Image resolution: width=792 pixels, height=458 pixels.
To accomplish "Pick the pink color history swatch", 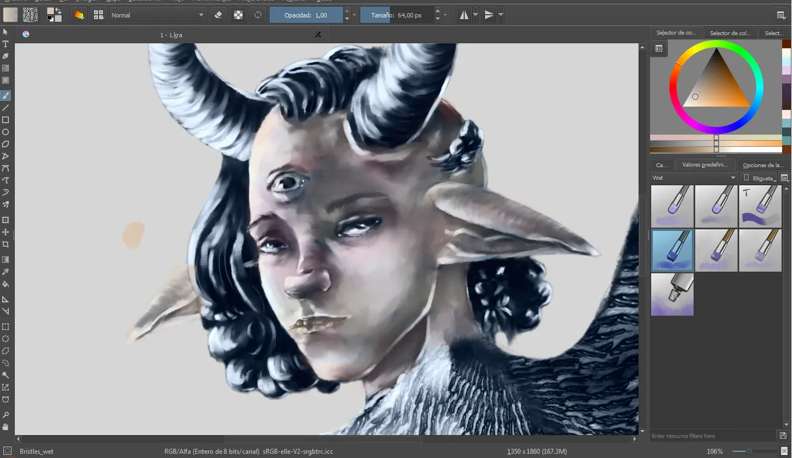I will coord(786,114).
